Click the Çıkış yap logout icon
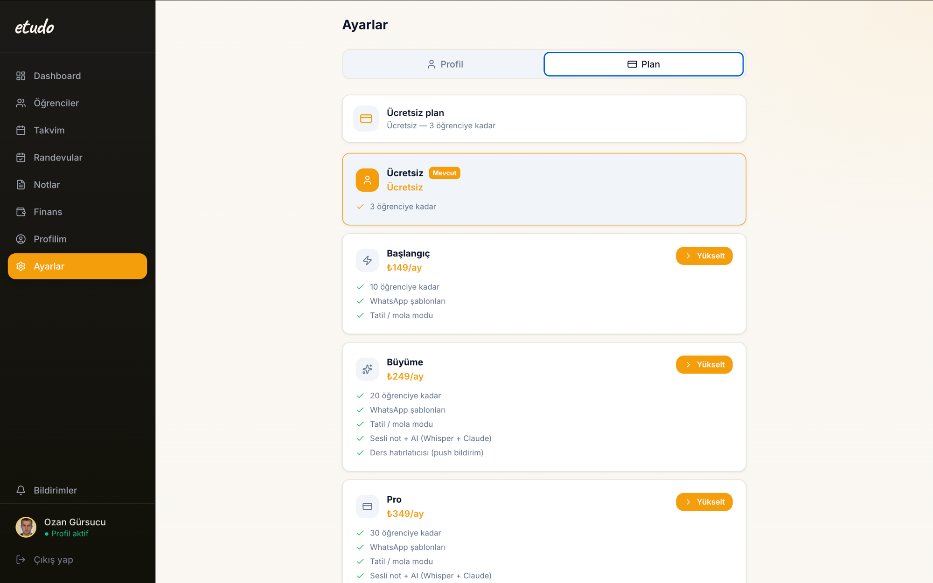The width and height of the screenshot is (933, 583). coord(21,560)
